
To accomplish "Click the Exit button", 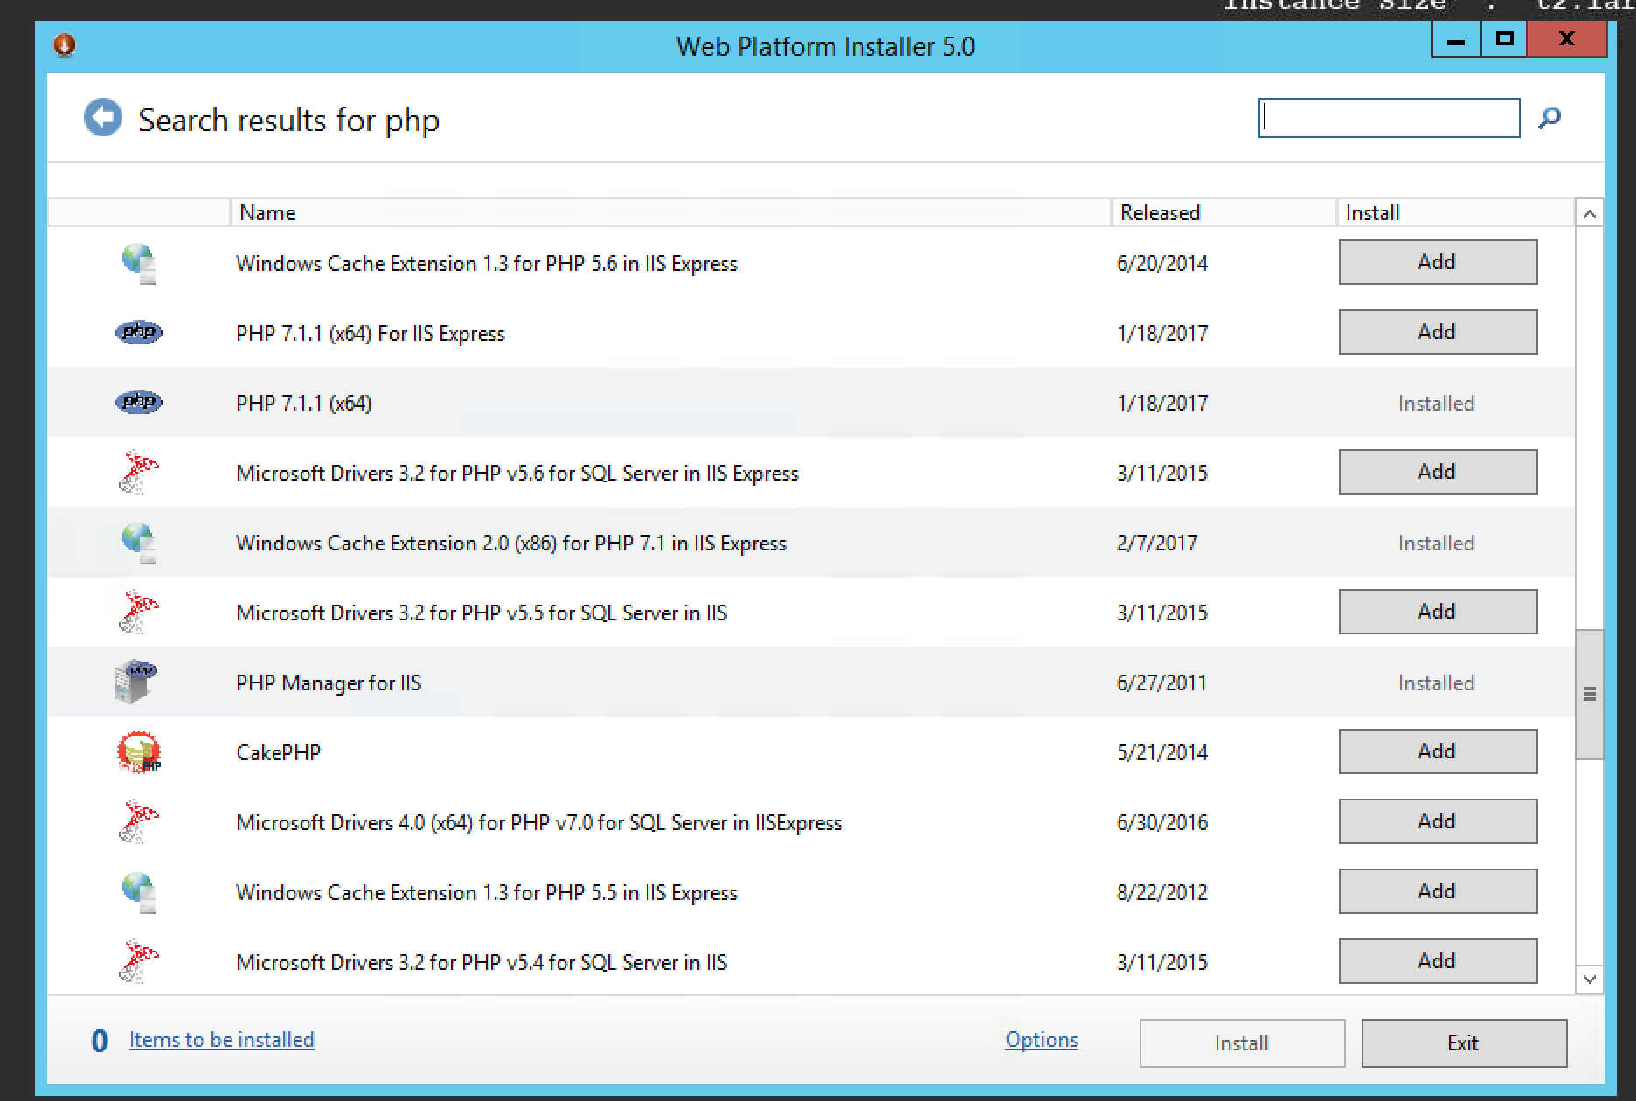I will click(1464, 1043).
